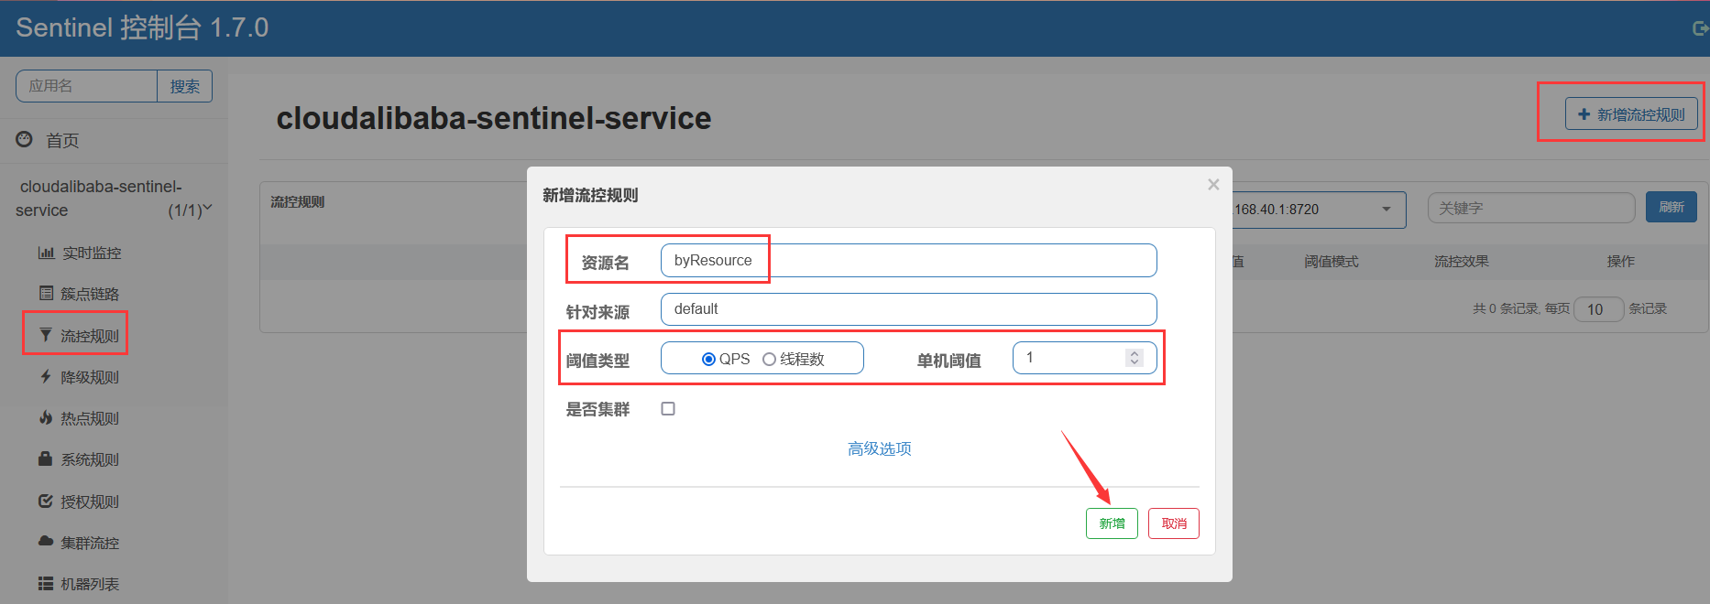1710x604 pixels.
Task: Open 集群流控 in the sidebar
Action: point(90,543)
